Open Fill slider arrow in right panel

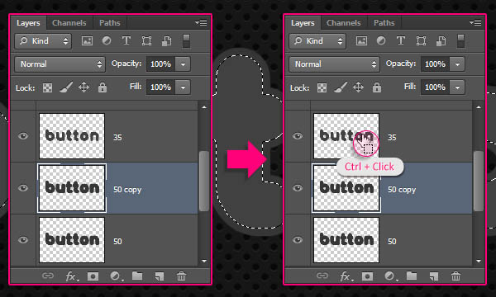[x=457, y=87]
